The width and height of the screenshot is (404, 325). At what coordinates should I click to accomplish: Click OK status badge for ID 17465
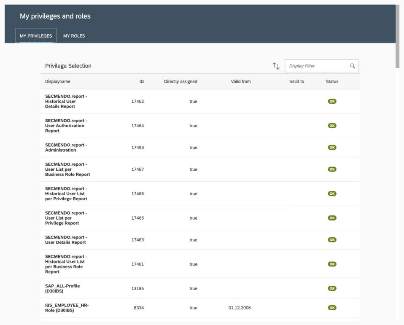[332, 218]
